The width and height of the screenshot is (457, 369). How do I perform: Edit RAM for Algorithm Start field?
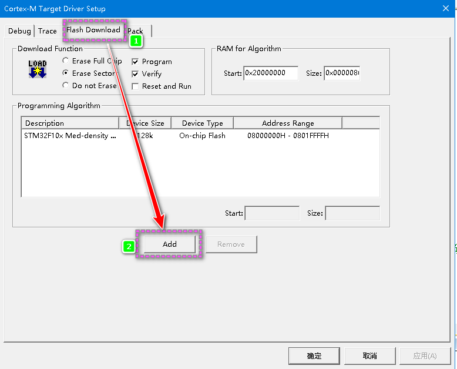click(x=271, y=73)
